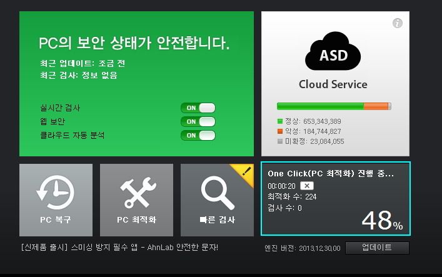Toggle the 실시간 검사 switch
Screen dimensions: 442x277
[x=198, y=108]
